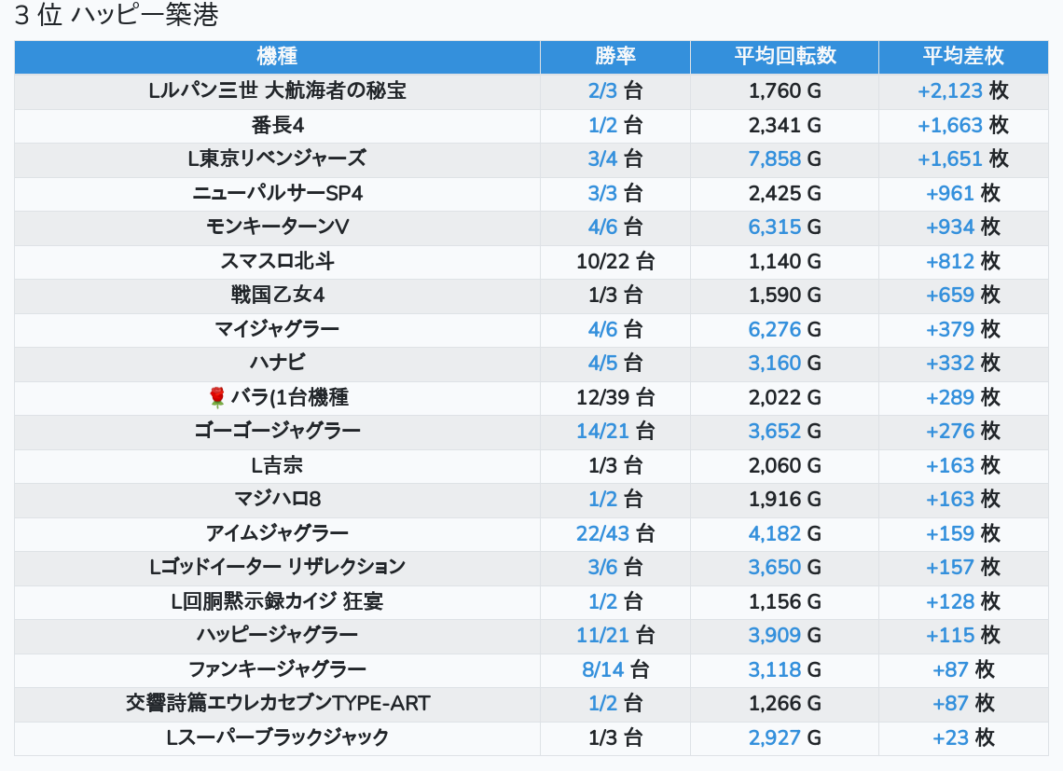Select machine name Lルパン三世 大航海者の秘宝
This screenshot has width=1063, height=771.
[277, 90]
